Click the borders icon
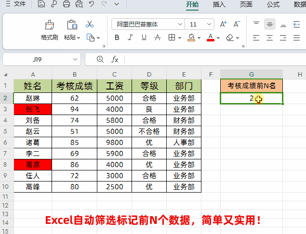 tap(172, 38)
